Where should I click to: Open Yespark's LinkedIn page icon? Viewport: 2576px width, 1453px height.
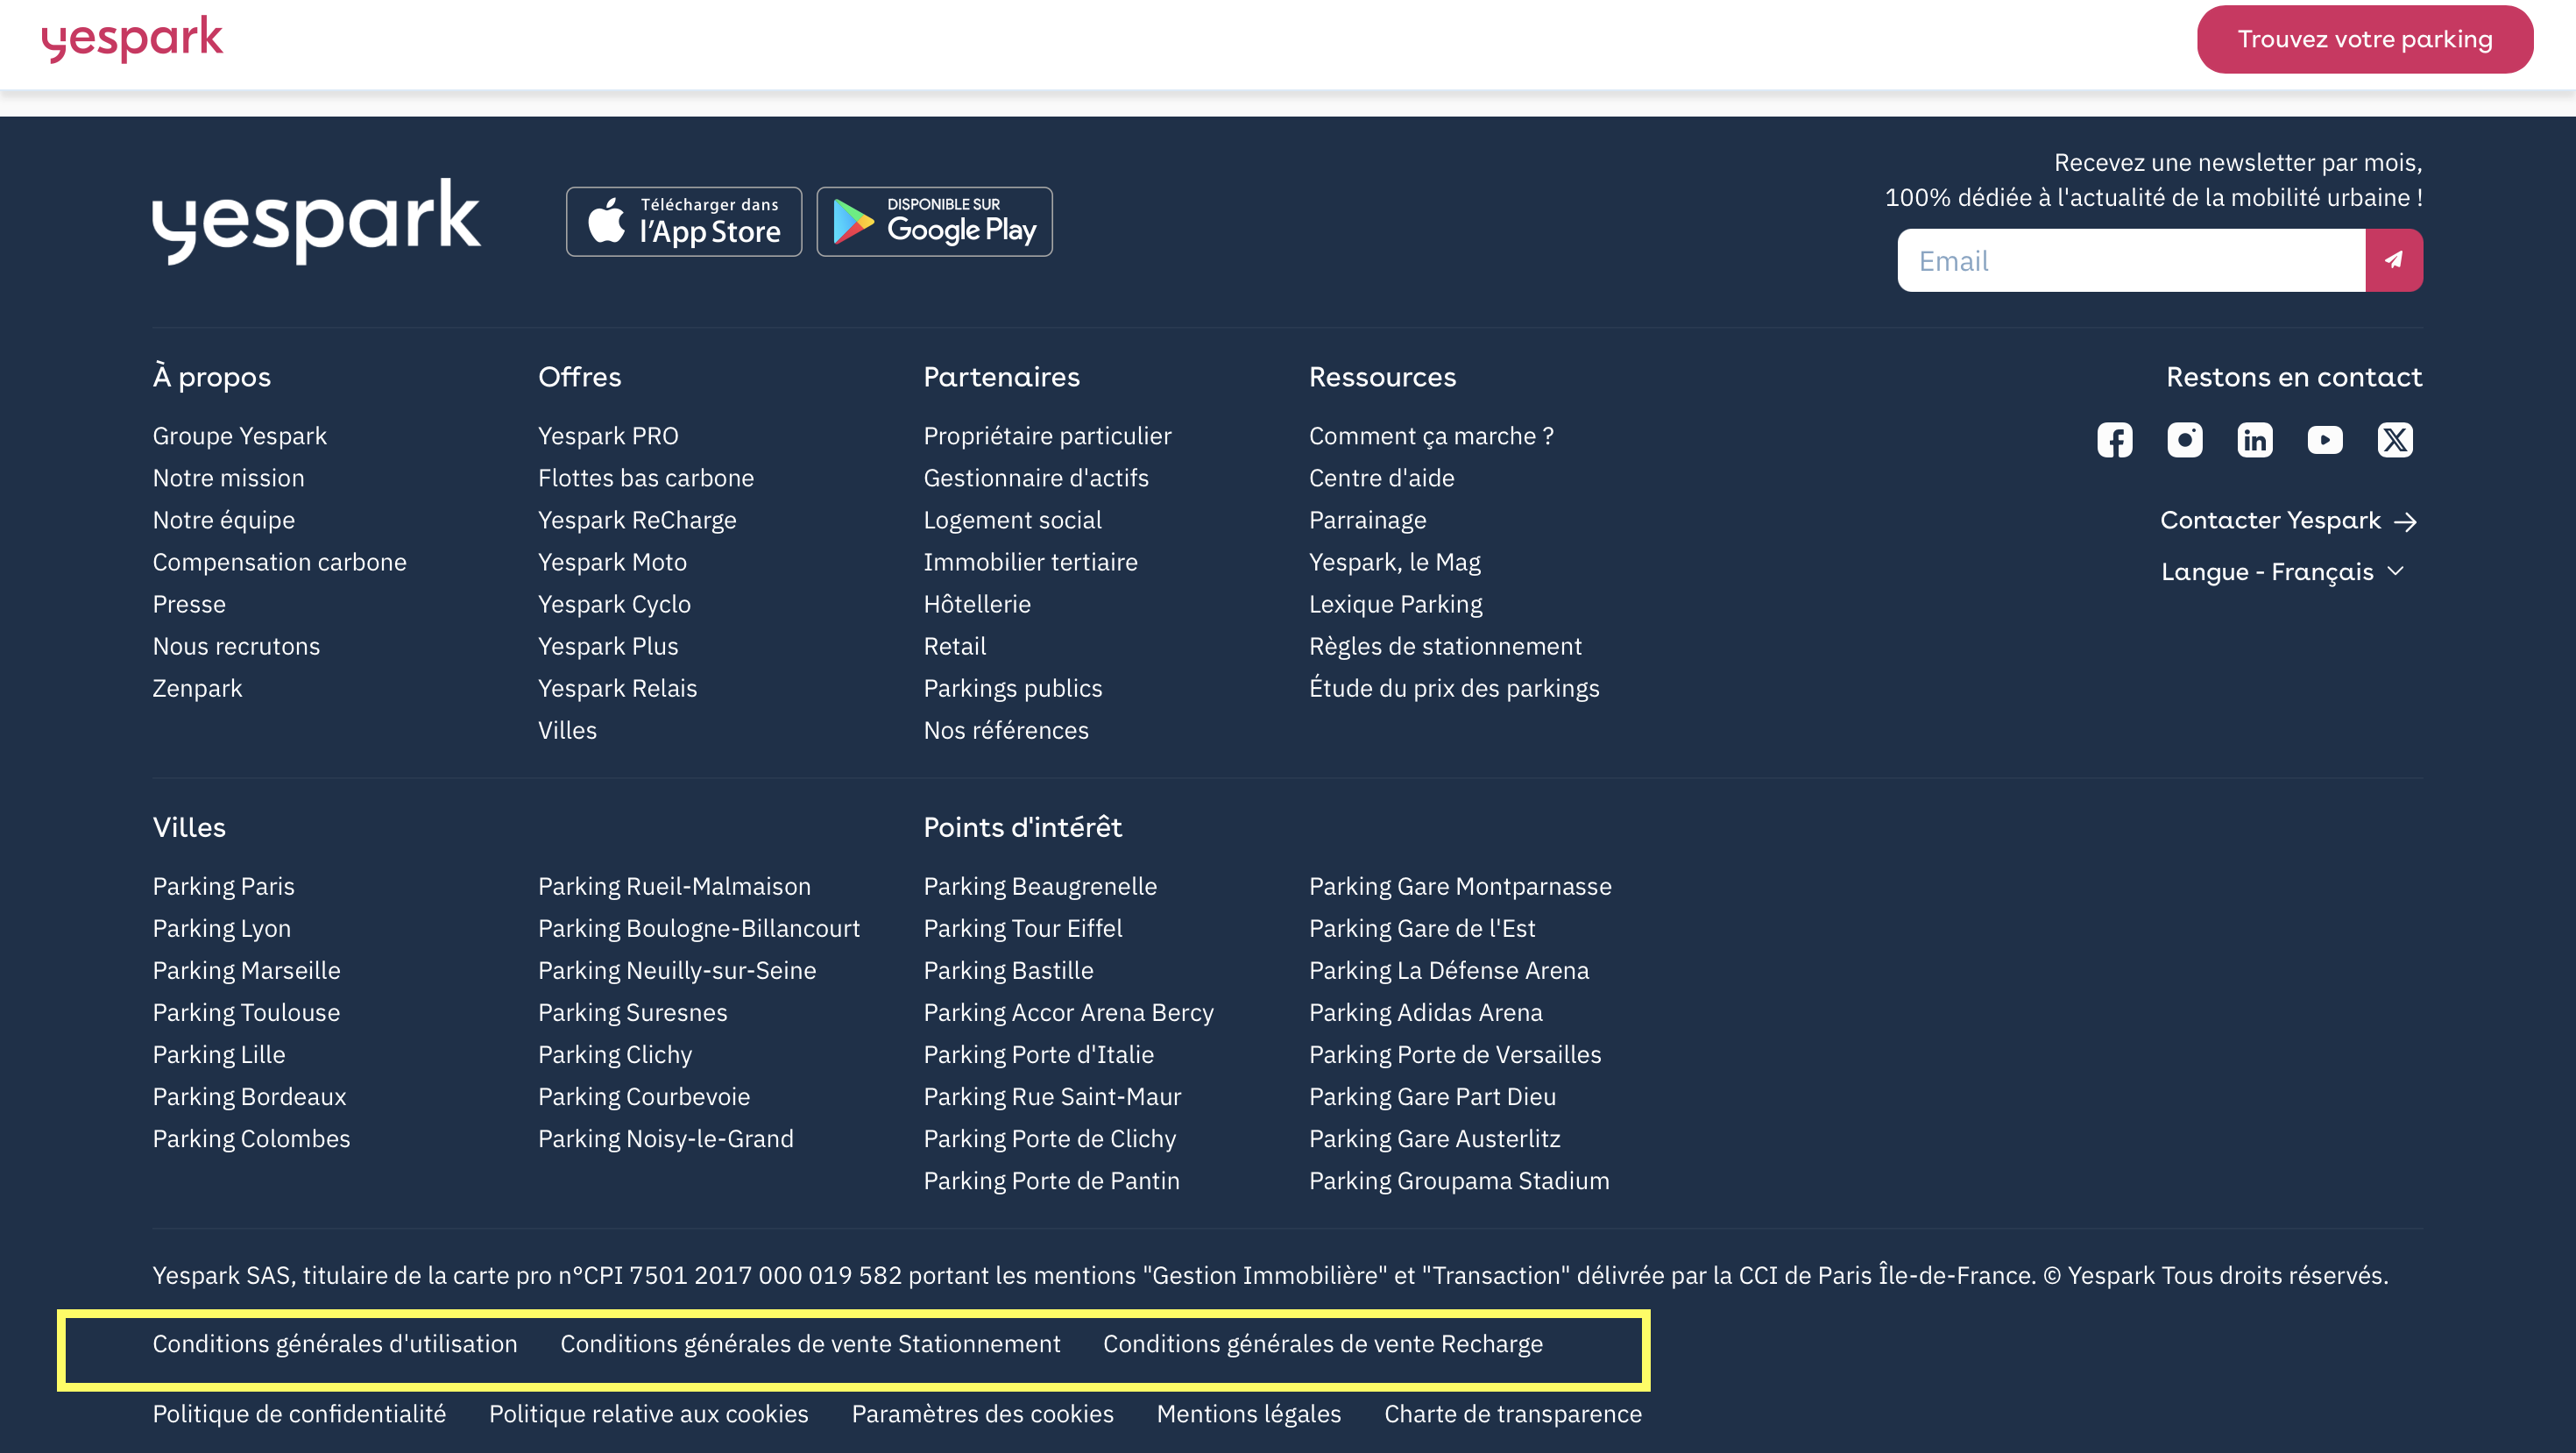pyautogui.click(x=2254, y=440)
